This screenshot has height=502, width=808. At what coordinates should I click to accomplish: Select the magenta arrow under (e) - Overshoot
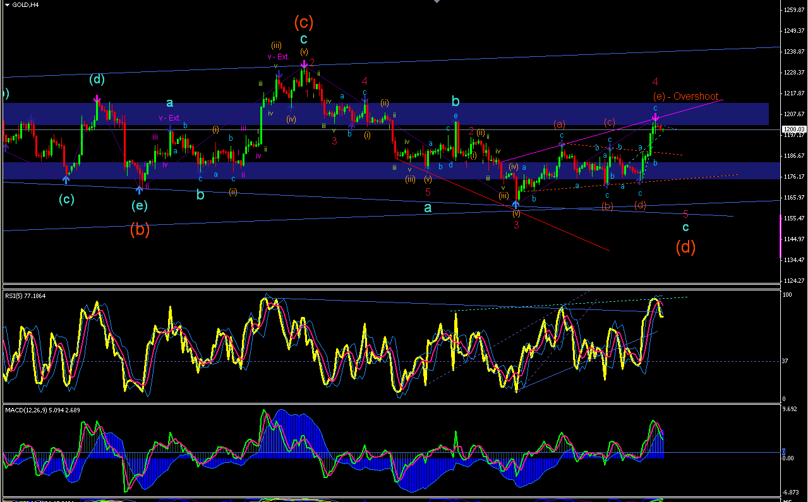[x=656, y=117]
